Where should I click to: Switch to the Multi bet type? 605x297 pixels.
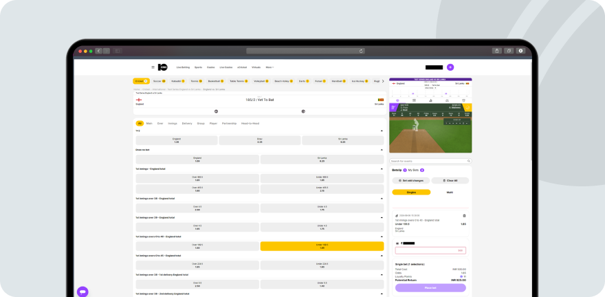pyautogui.click(x=450, y=192)
